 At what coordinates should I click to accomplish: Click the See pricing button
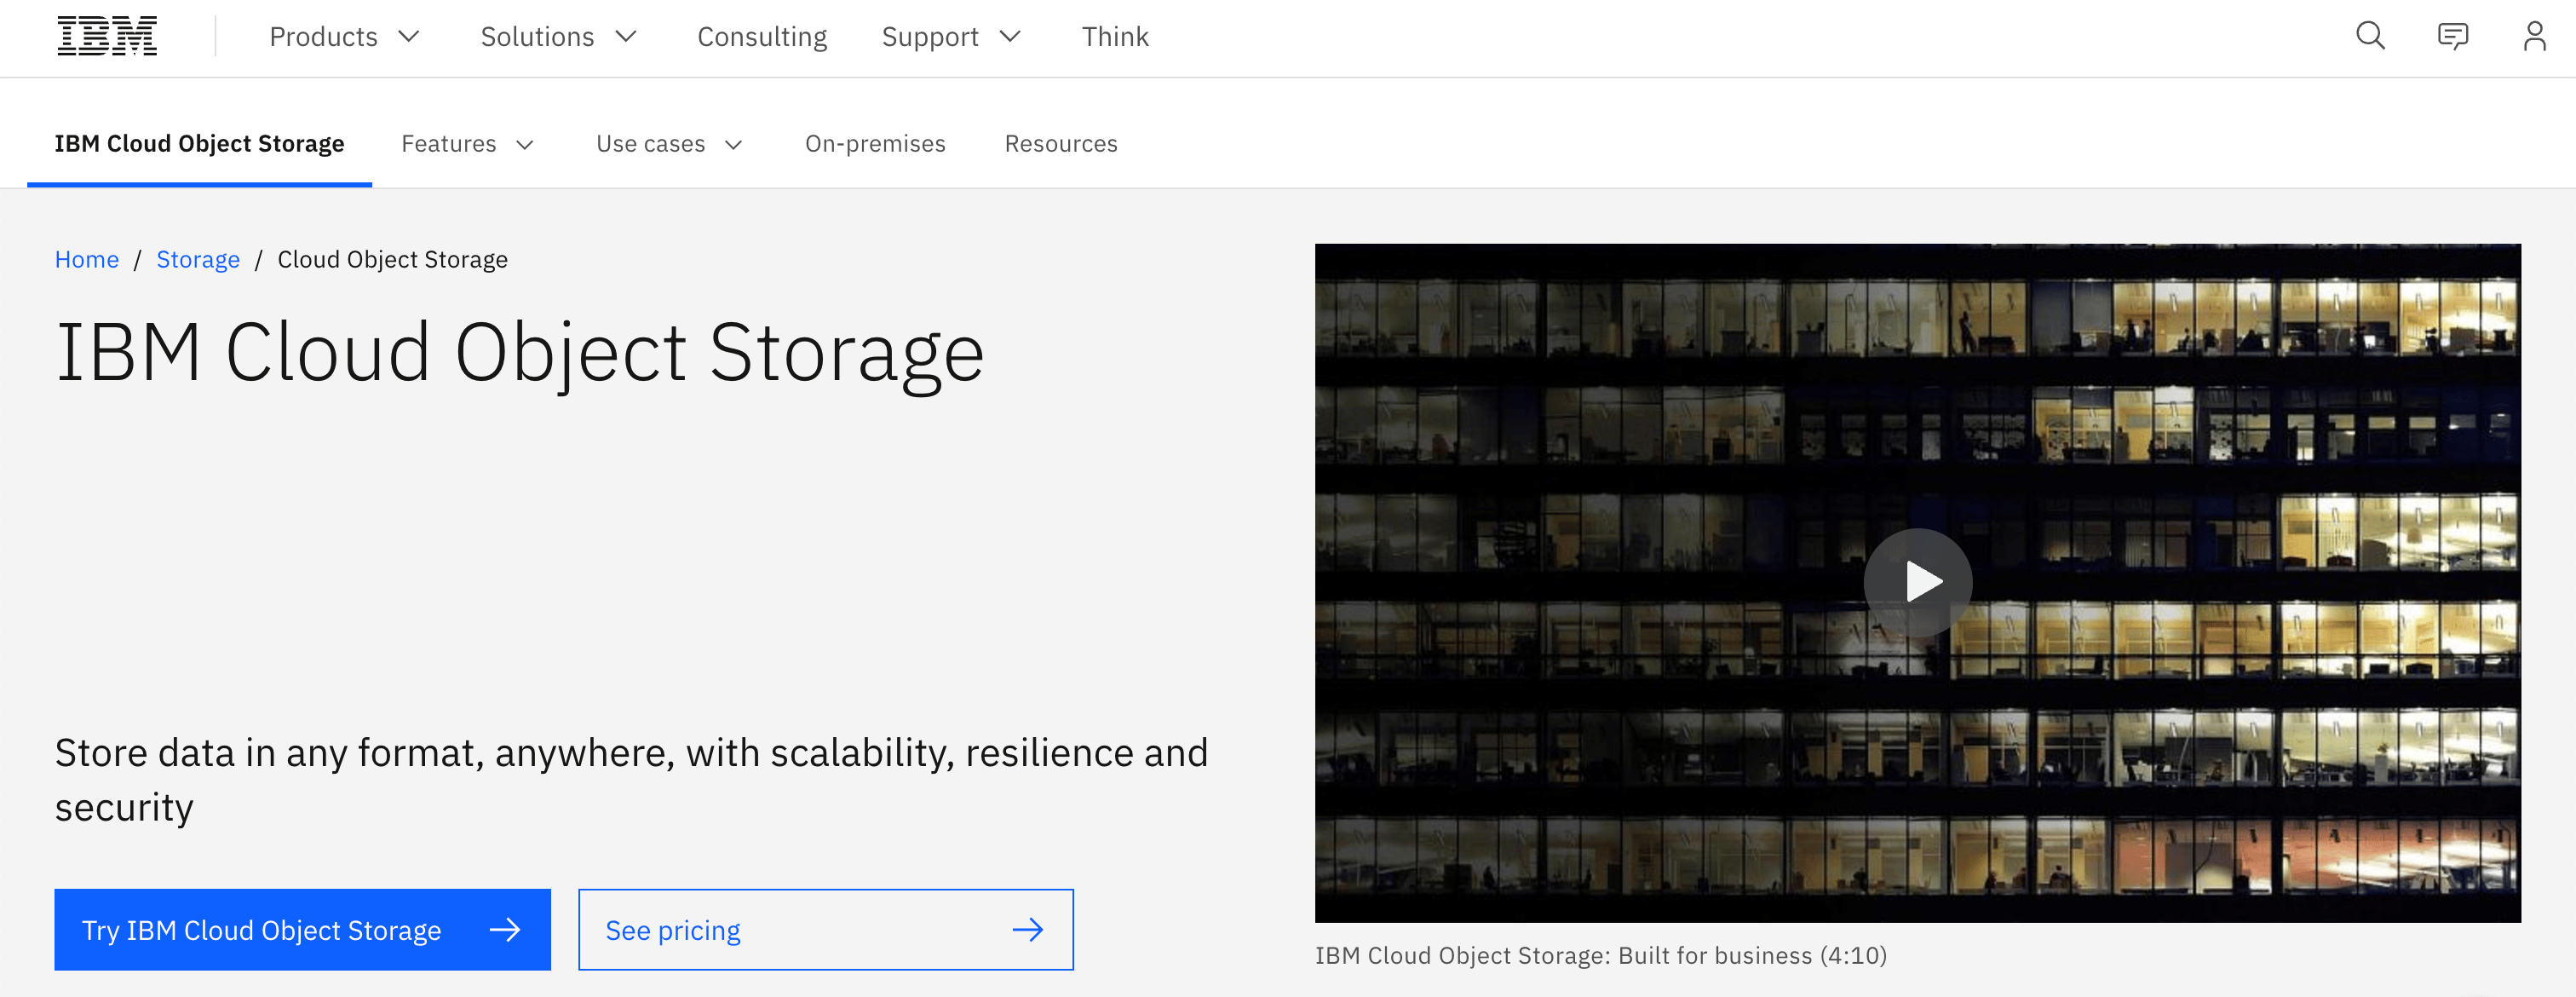(826, 930)
